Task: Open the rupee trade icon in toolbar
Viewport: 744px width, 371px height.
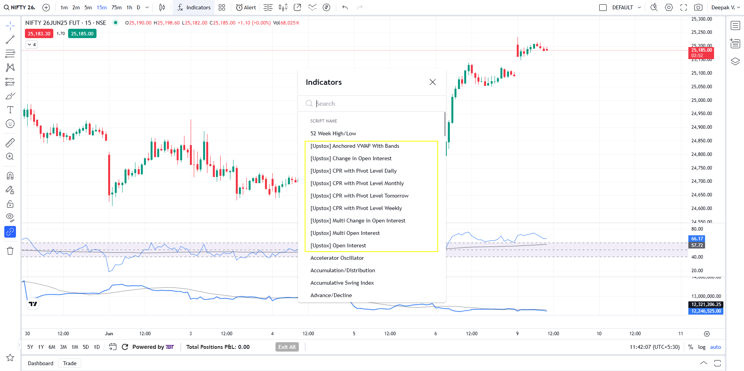Action: [326, 7]
